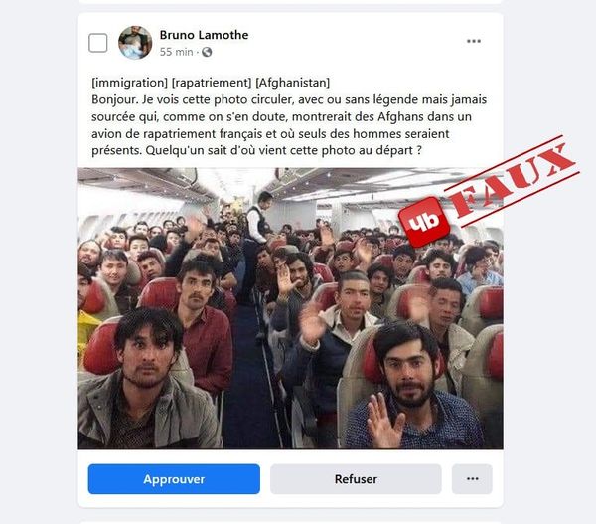Image resolution: width=596 pixels, height=524 pixels.
Task: Click the red FAUX stamp
Action: pyautogui.click(x=514, y=180)
